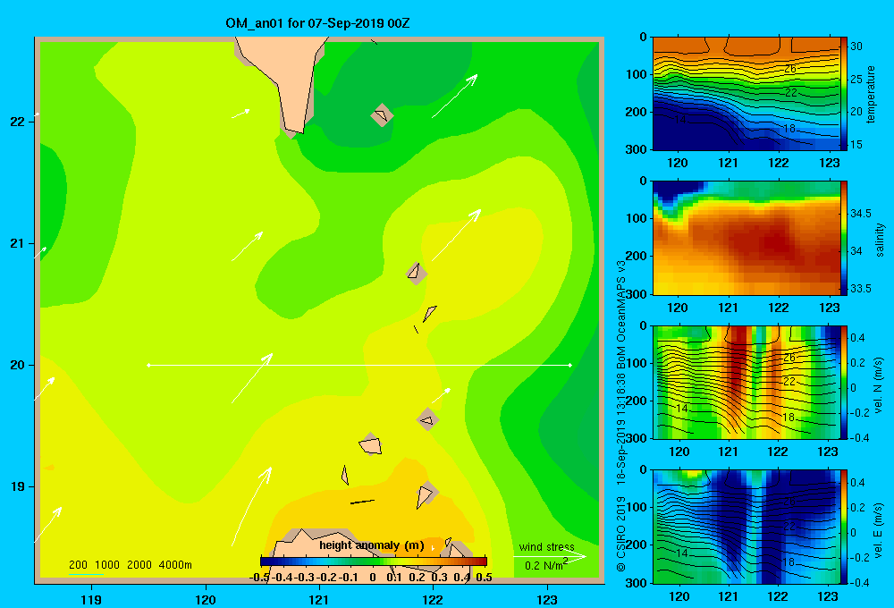Click the vel. E (m/s) axis title
Image resolution: width=894 pixels, height=608 pixels.
(x=879, y=528)
